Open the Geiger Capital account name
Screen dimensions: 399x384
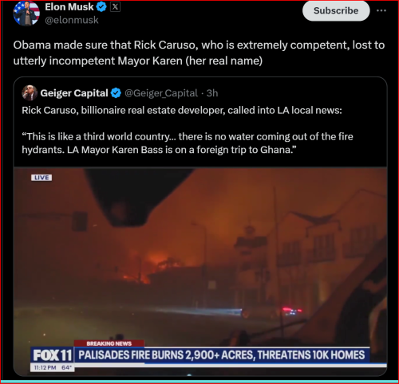coord(74,93)
